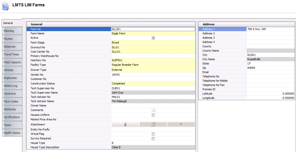Open the Farm Stage Brood field
Image resolution: width=296 pixels, height=152 pixels.
[153, 42]
